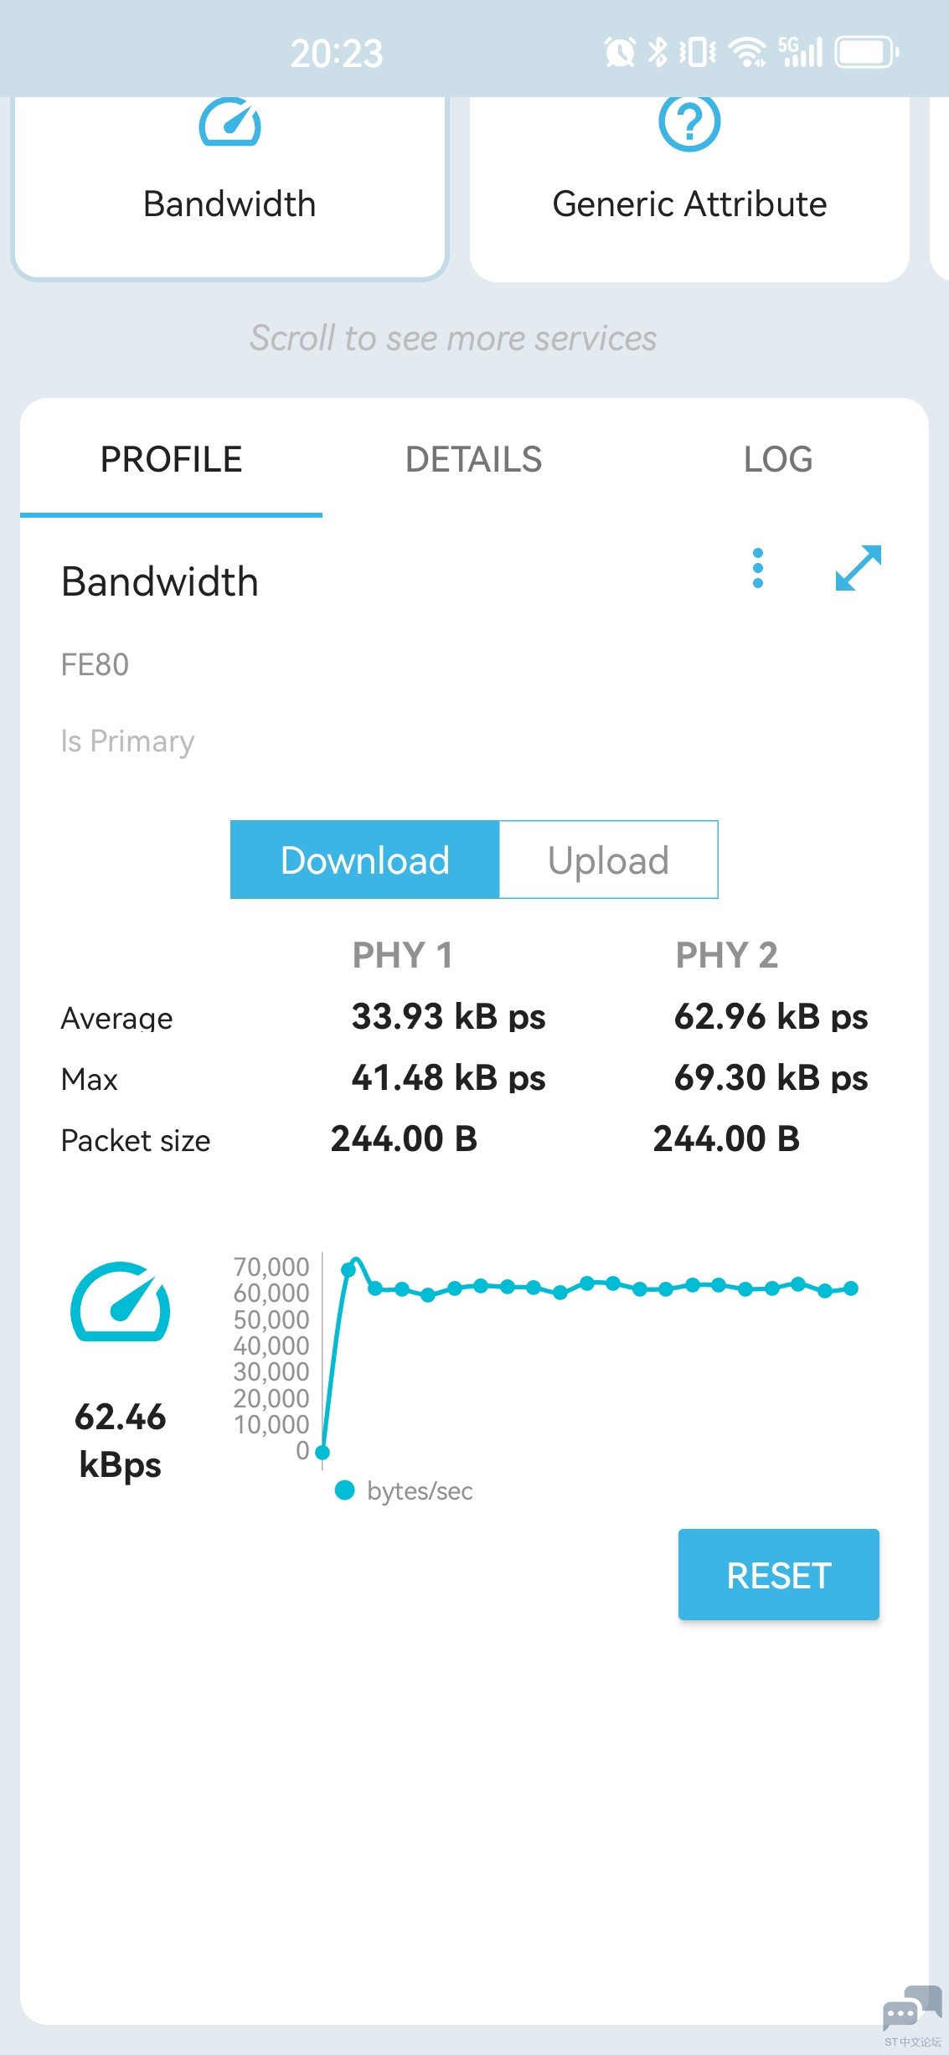This screenshot has height=2055, width=949.
Task: Tap the large teal speedometer gauge icon
Action: [x=121, y=1303]
